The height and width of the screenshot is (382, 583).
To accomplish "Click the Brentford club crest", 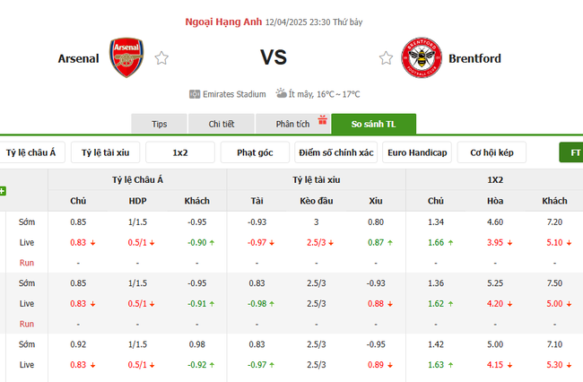I will (x=421, y=58).
